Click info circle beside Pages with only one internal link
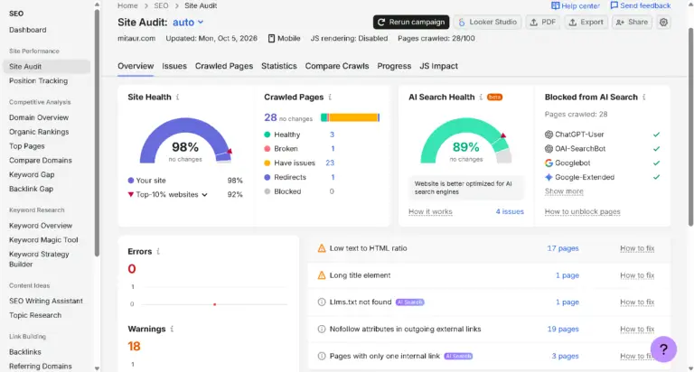The height and width of the screenshot is (372, 694). pos(322,356)
